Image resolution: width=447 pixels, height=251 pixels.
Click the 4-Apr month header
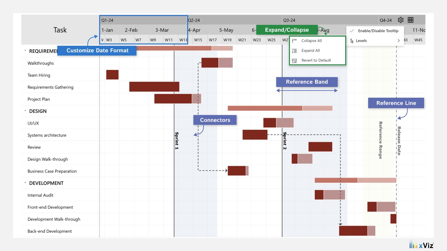pyautogui.click(x=194, y=30)
